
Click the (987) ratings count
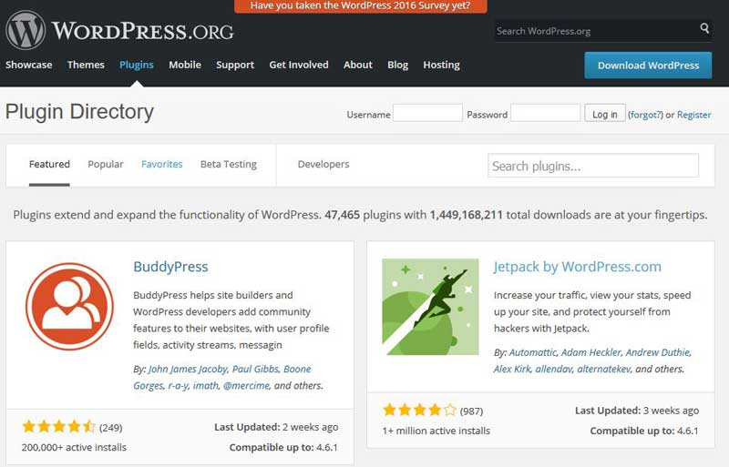(471, 411)
